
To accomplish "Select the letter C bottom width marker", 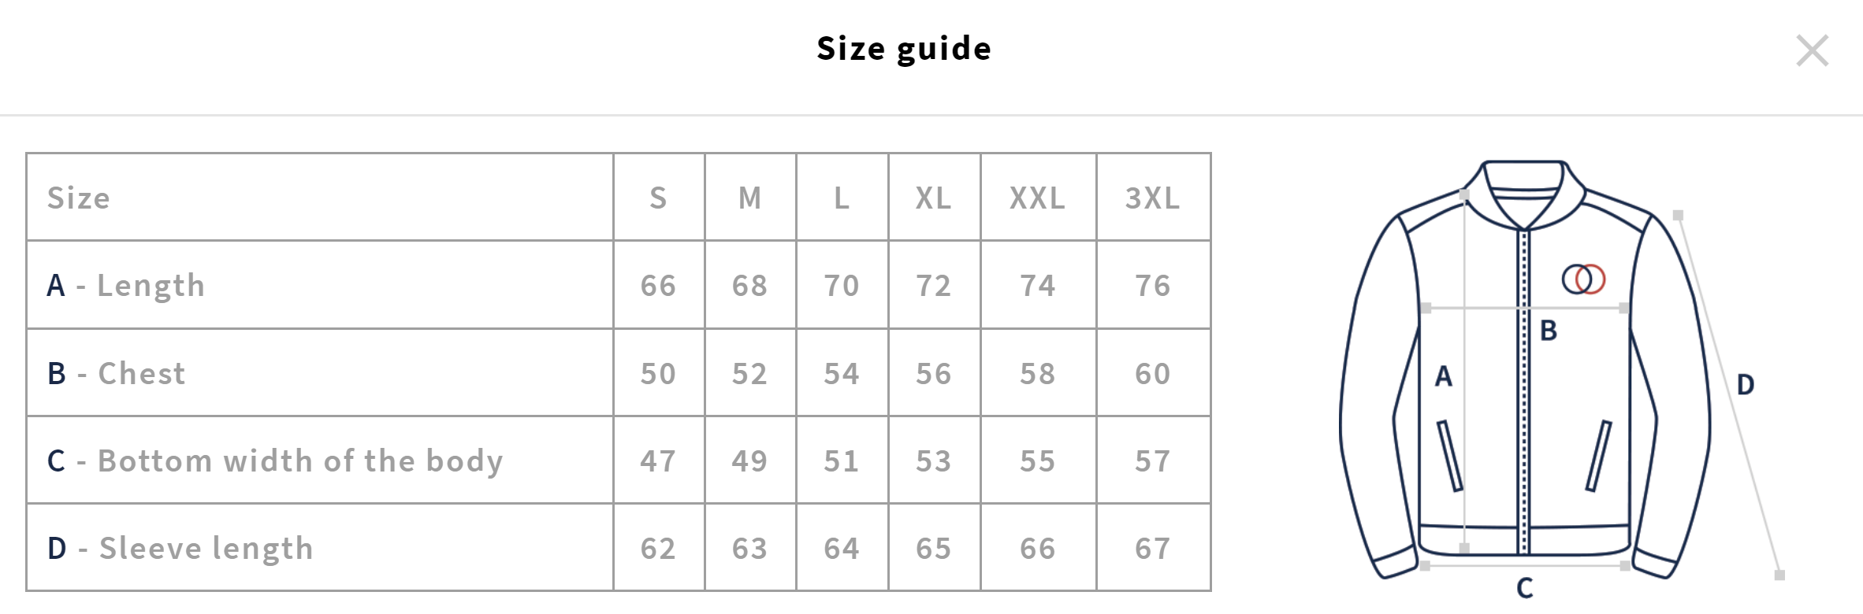I will tap(1525, 588).
